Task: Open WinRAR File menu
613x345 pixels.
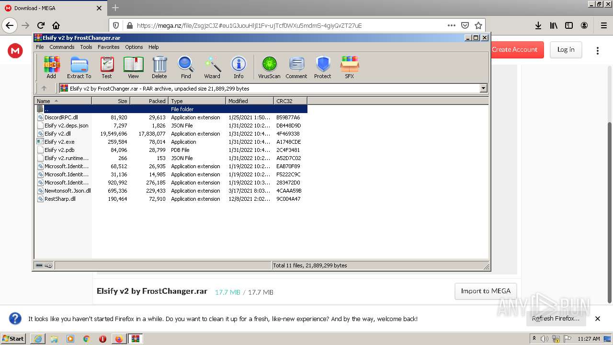Action: point(40,47)
